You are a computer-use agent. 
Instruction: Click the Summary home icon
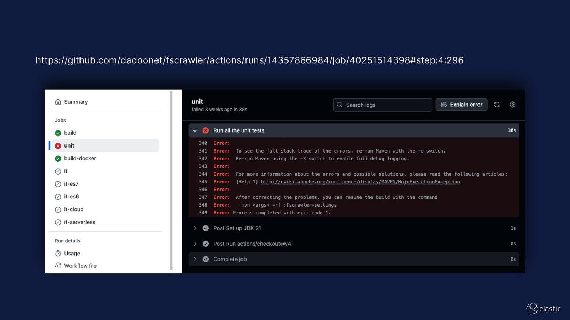click(x=58, y=102)
